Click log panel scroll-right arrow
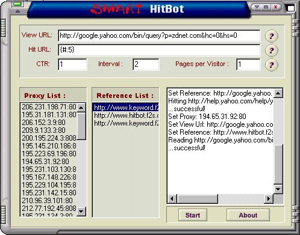 269,199
